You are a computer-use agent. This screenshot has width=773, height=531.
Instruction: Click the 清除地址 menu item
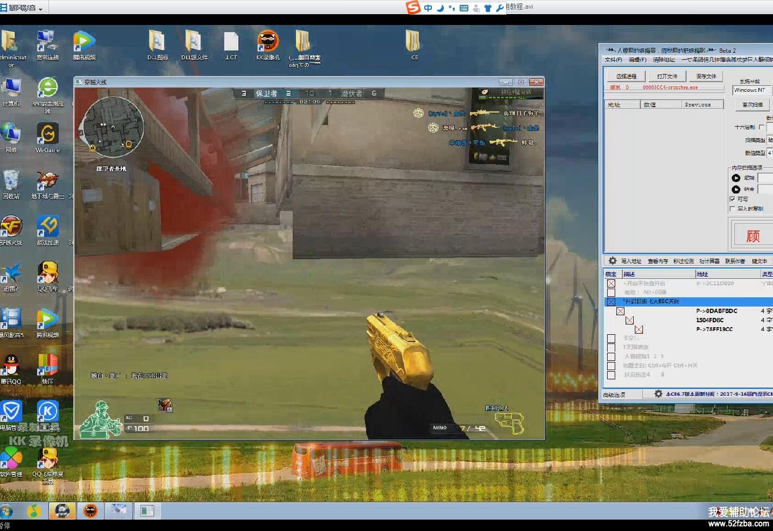pyautogui.click(x=664, y=60)
